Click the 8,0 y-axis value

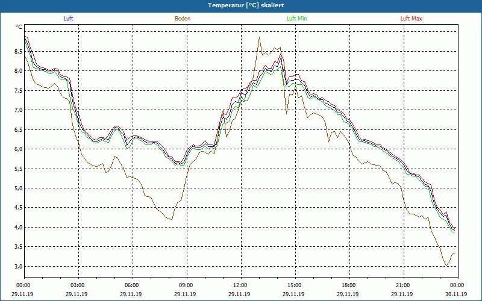(x=19, y=71)
